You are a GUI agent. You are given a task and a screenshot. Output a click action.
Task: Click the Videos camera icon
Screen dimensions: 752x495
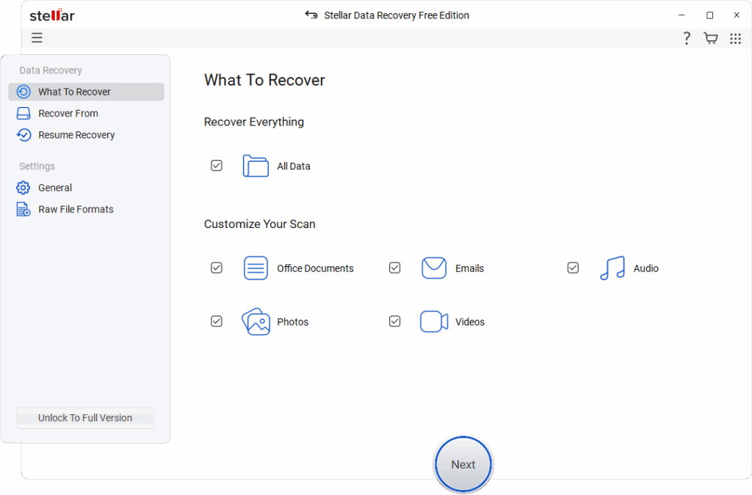[434, 322]
